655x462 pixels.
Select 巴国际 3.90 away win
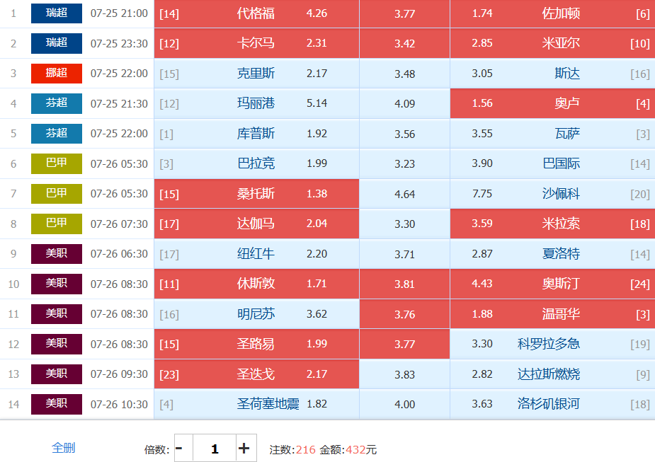[x=552, y=163]
